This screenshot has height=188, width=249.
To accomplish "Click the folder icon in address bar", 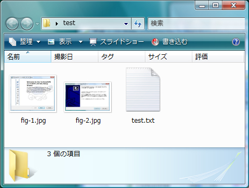I will click(46, 23).
